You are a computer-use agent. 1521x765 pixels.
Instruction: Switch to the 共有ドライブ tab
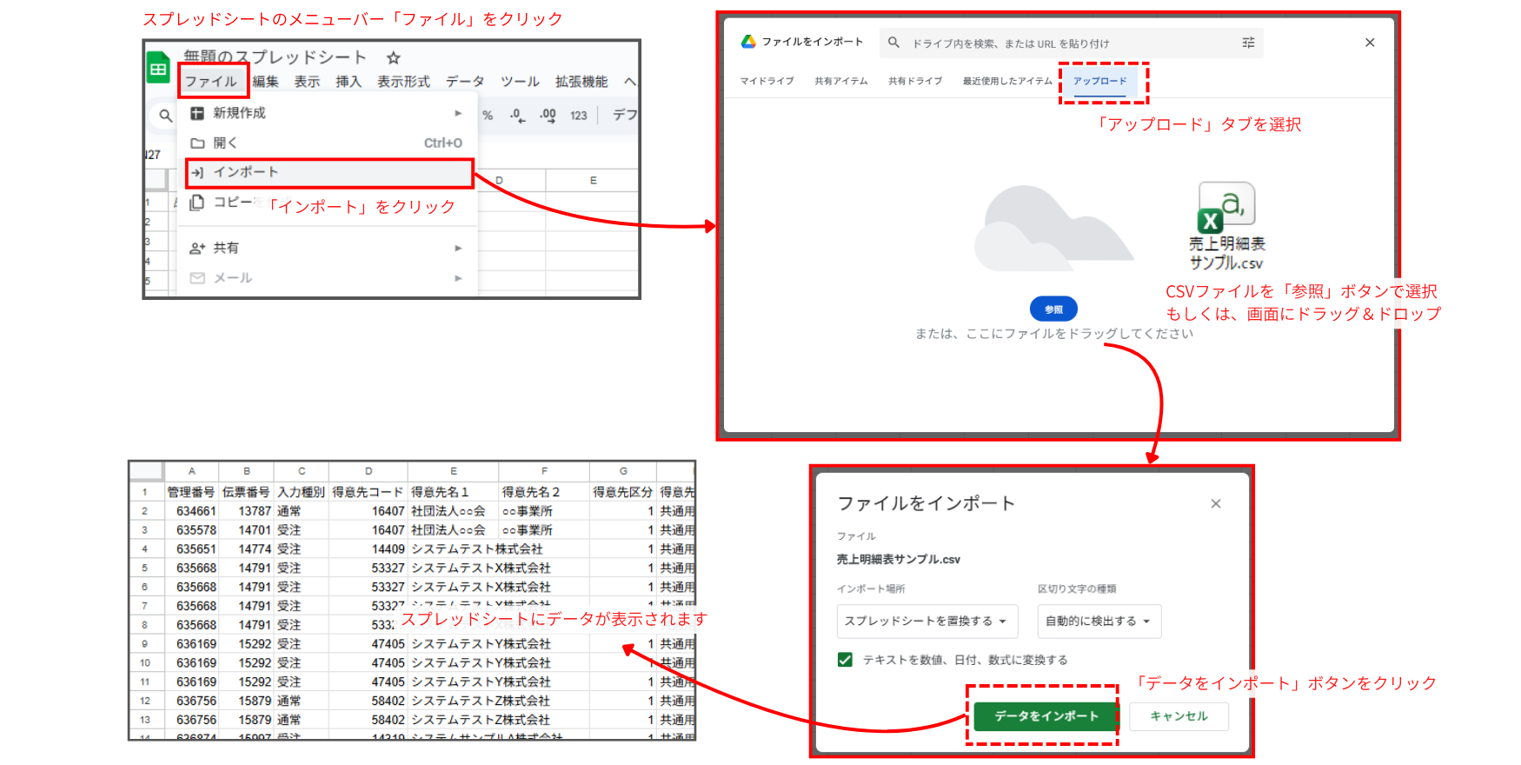coord(915,81)
